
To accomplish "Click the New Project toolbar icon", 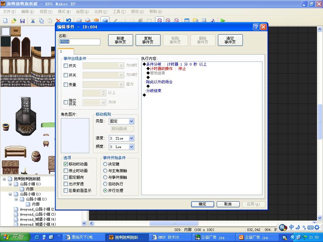I will pyautogui.click(x=6, y=20).
